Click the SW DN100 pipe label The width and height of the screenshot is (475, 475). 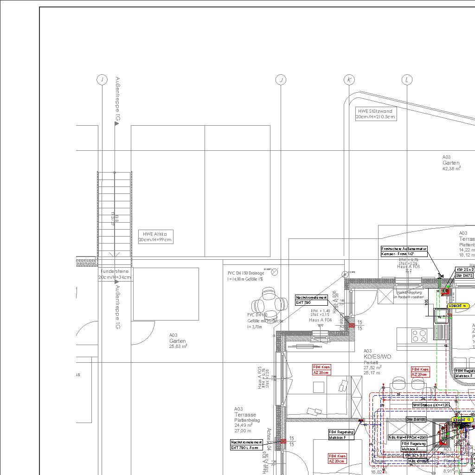click(x=416, y=419)
